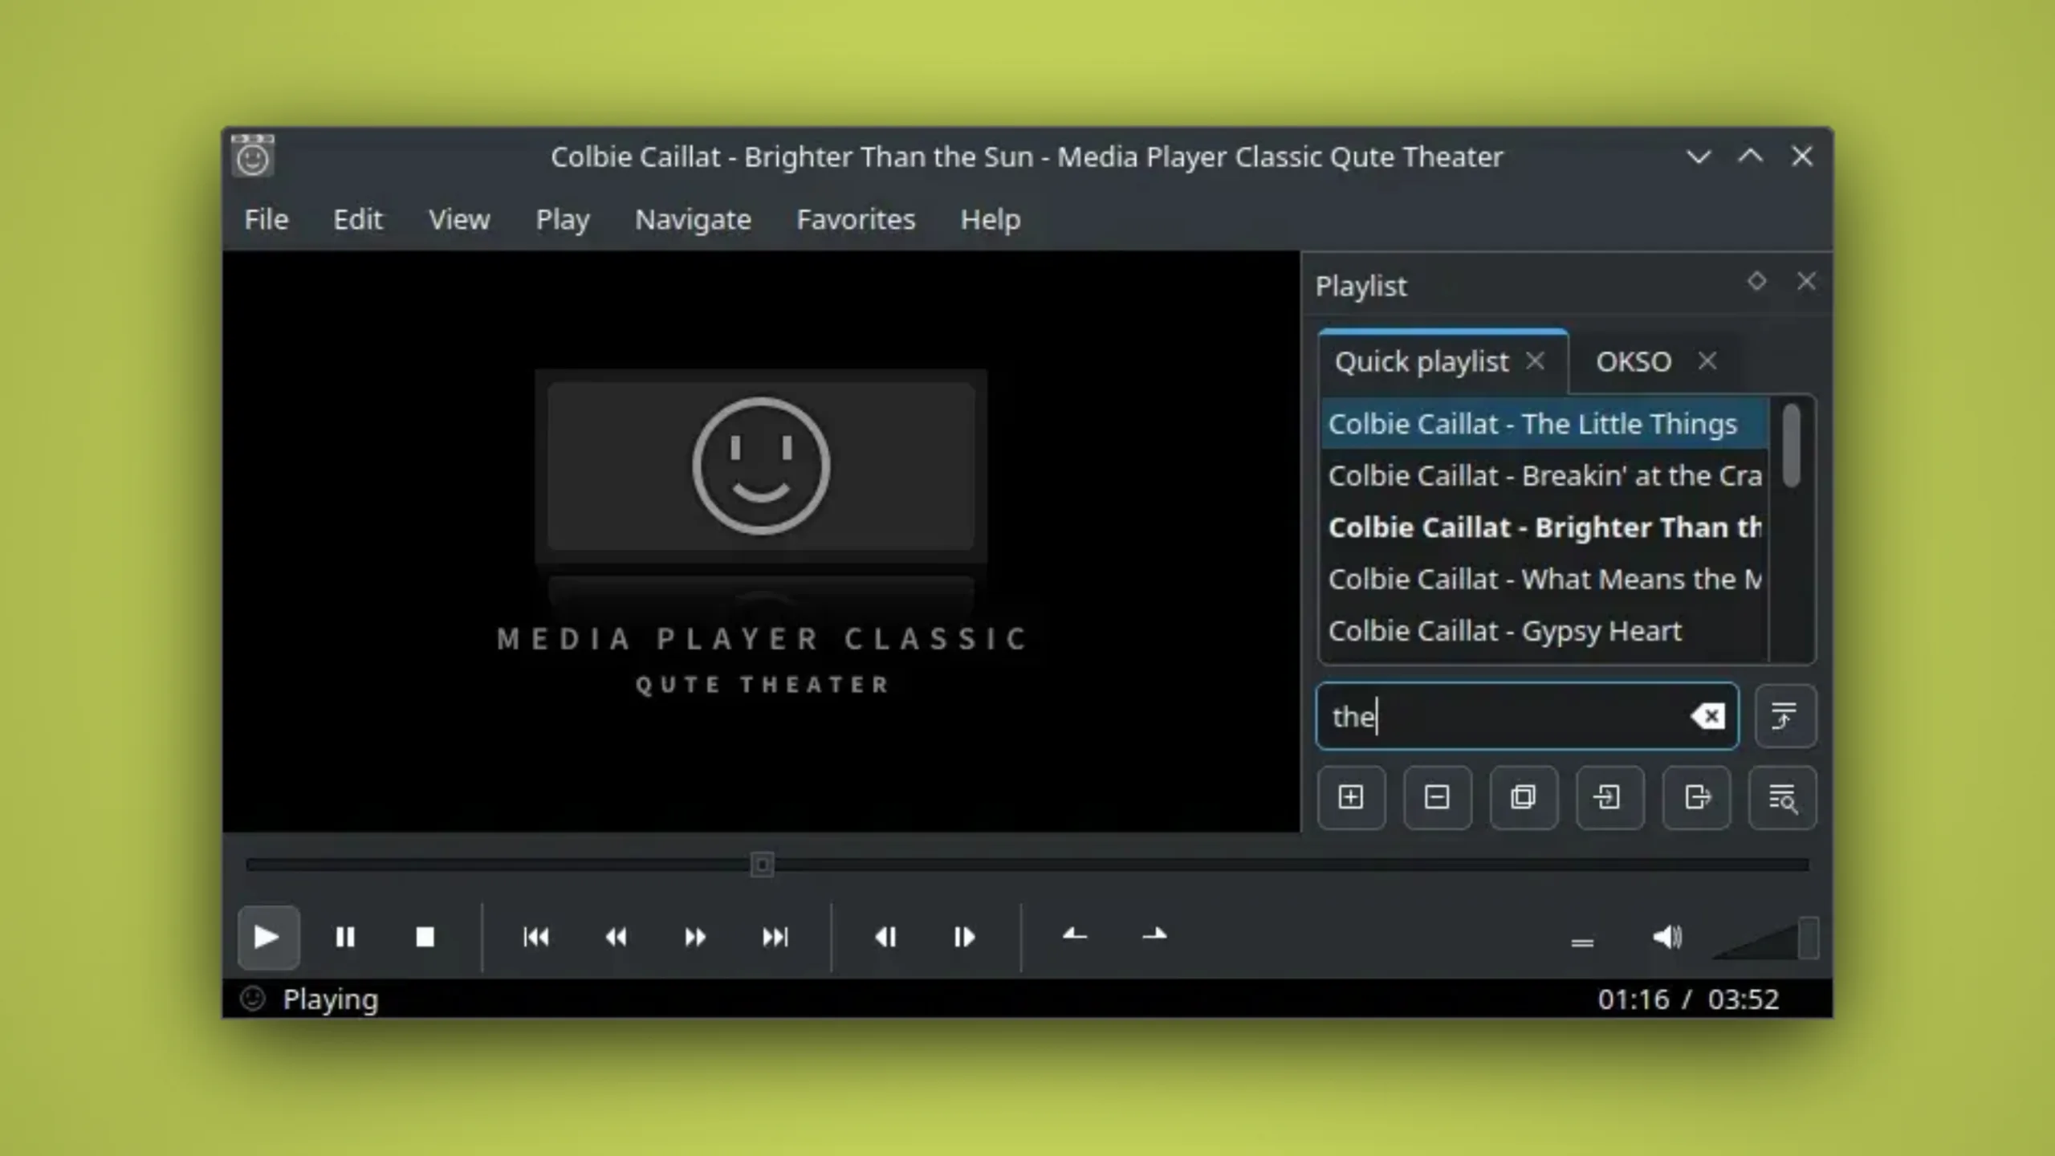This screenshot has height=1156, width=2055.
Task: Minimize the window with down chevron
Action: point(1699,157)
